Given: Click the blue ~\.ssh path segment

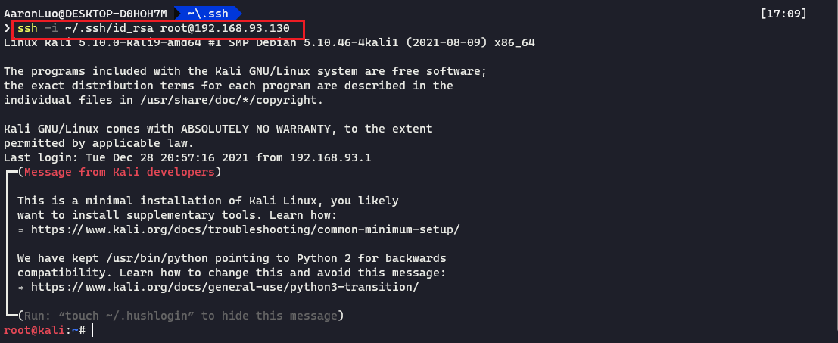Looking at the screenshot, I should [x=207, y=13].
